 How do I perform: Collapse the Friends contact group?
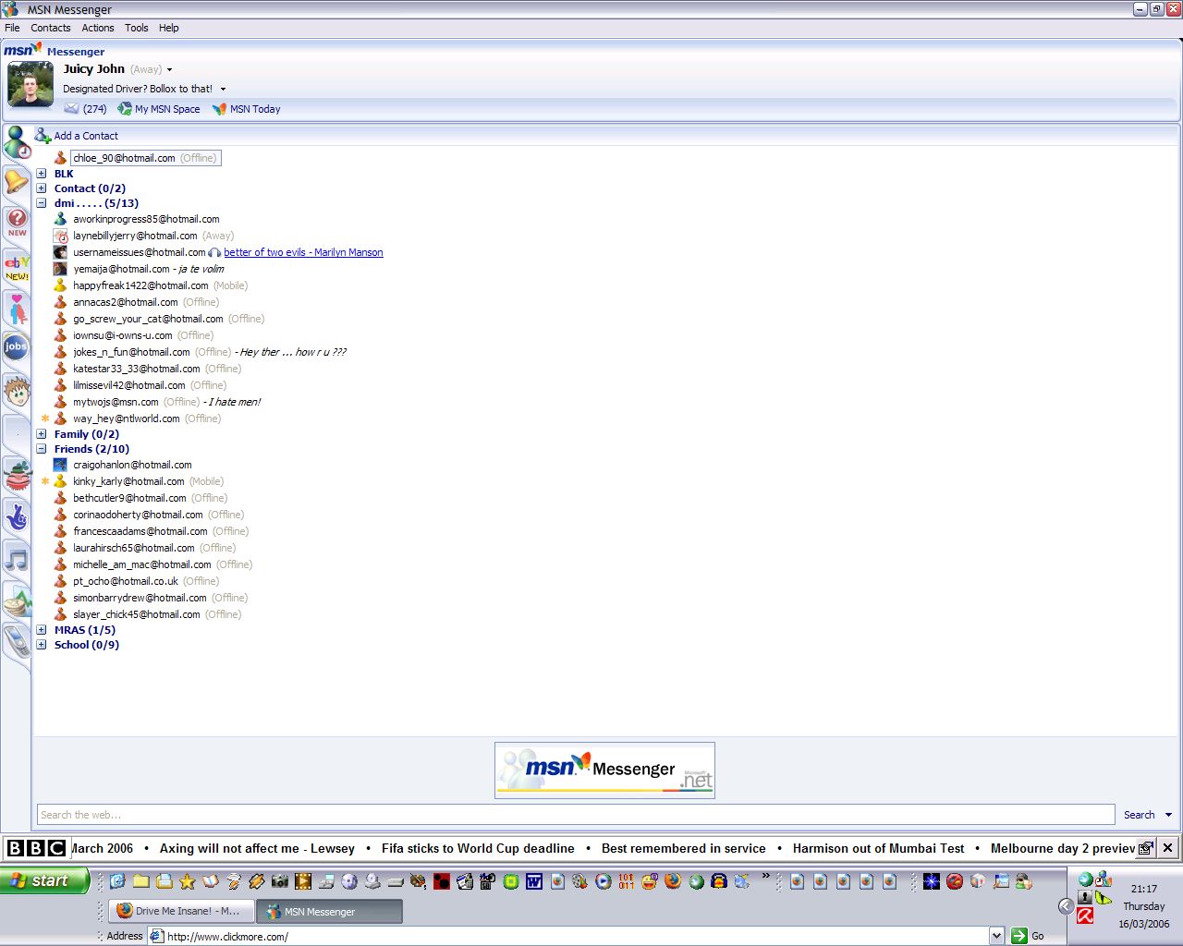tap(42, 449)
